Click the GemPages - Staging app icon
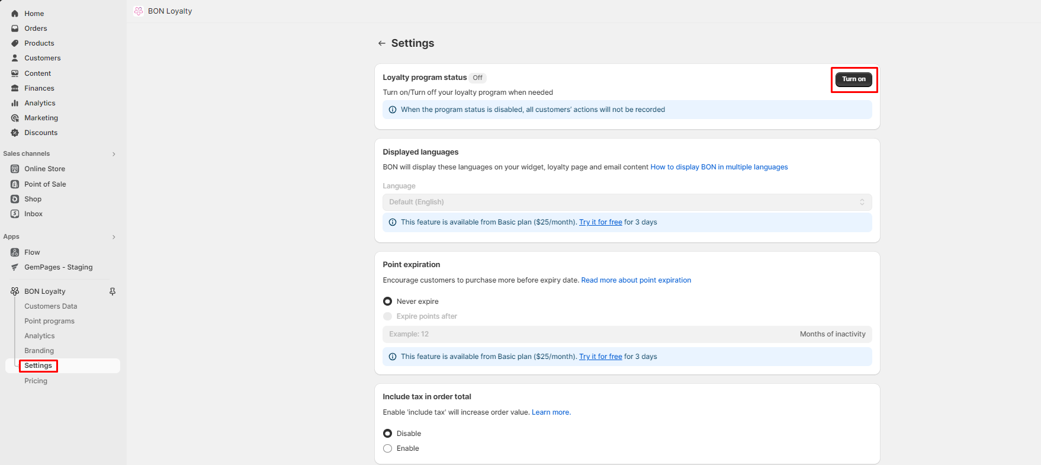Screen dimensions: 1041x465 point(15,267)
